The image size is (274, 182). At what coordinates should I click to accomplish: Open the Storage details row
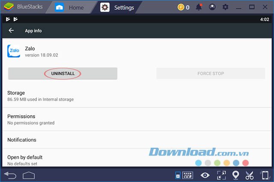click(x=137, y=96)
